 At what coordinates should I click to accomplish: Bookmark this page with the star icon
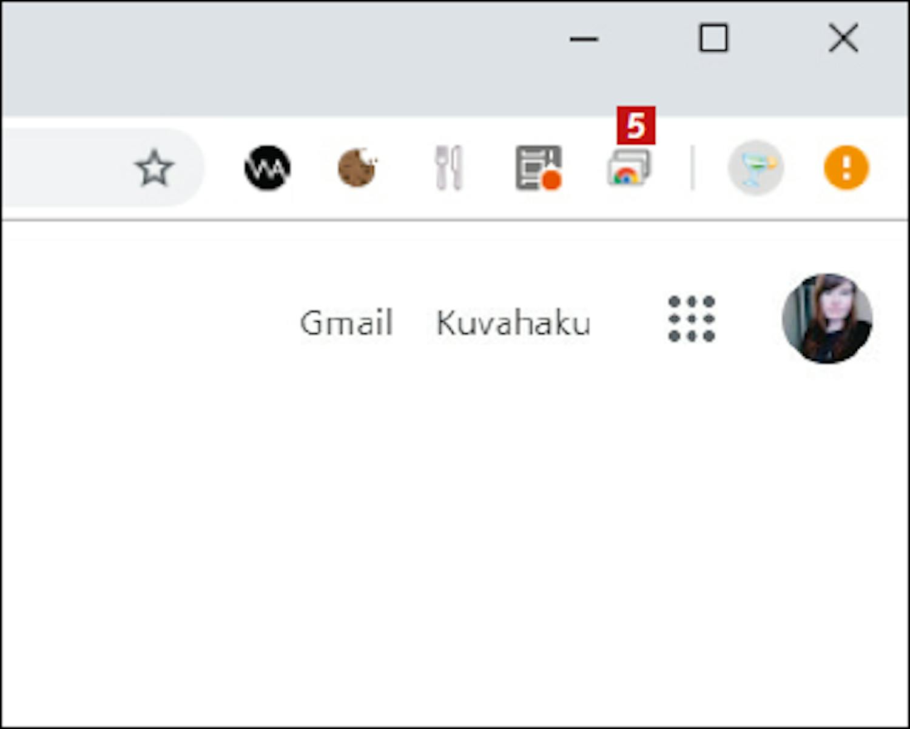tap(154, 168)
